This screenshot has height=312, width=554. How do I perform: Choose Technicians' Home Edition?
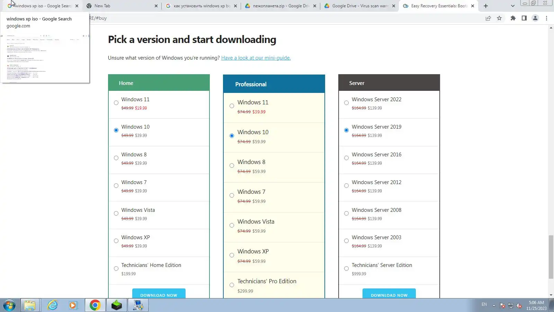116,269
